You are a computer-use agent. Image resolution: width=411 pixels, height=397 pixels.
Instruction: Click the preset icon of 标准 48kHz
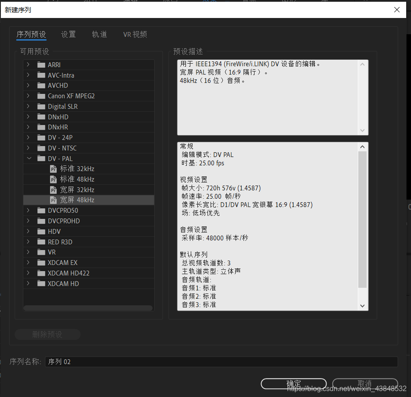pyautogui.click(x=54, y=179)
